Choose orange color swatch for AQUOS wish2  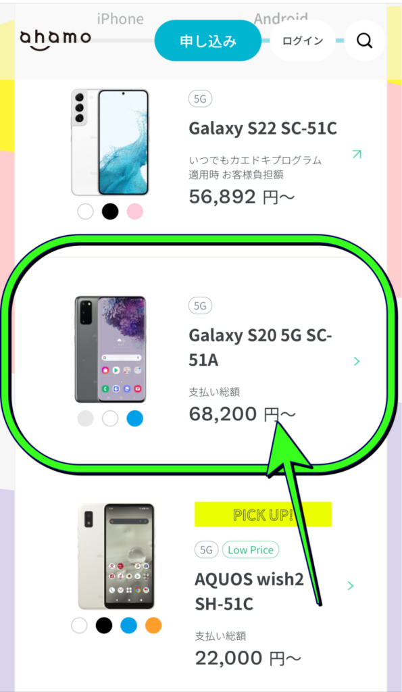[x=153, y=625]
